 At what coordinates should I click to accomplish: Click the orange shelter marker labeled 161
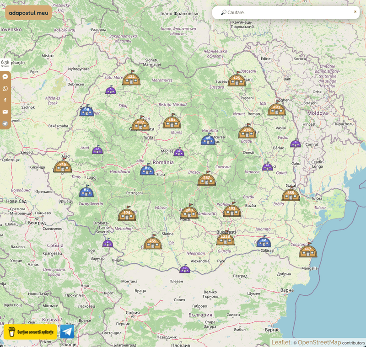pyautogui.click(x=172, y=121)
